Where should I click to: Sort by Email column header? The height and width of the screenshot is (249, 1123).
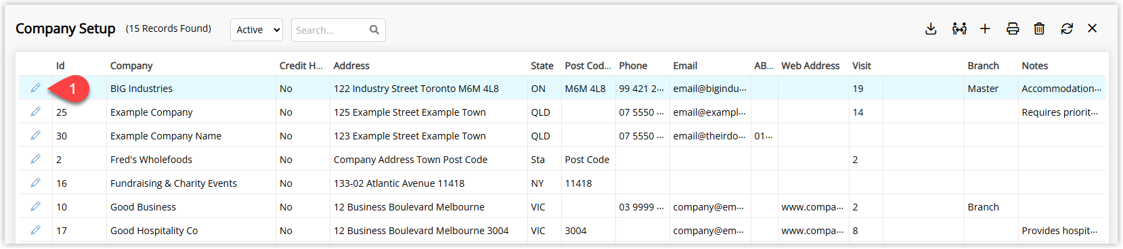tap(685, 66)
